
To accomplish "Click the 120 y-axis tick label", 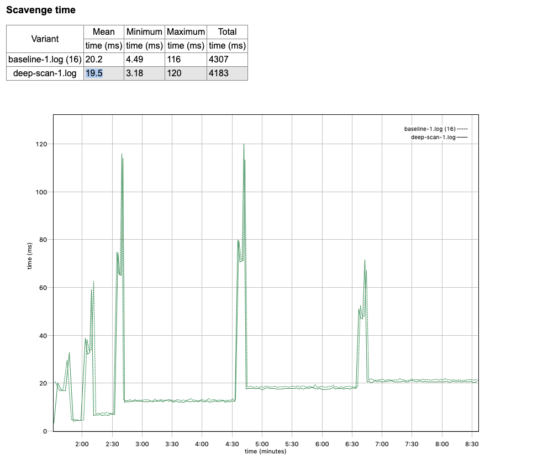I will tap(41, 144).
